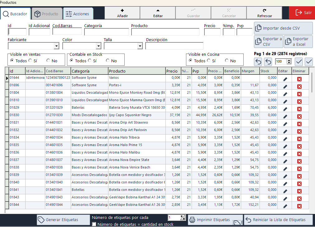
Task: Delete Mono Ejuice Mamma Queen row
Action: coord(299,102)
